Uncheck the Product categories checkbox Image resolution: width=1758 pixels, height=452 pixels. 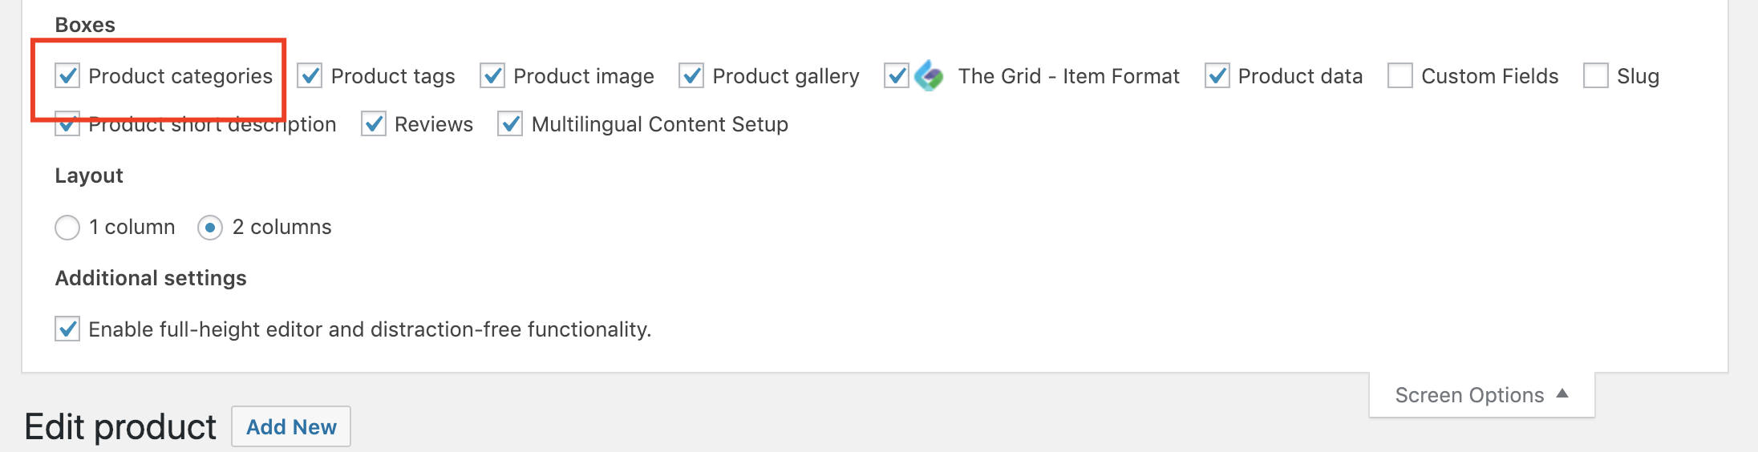(x=67, y=76)
